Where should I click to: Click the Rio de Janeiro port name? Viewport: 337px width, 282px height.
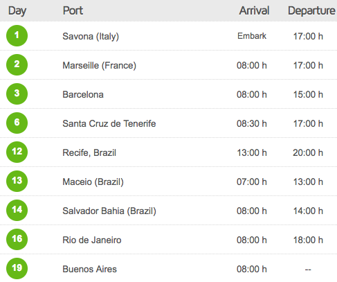pyautogui.click(x=92, y=240)
